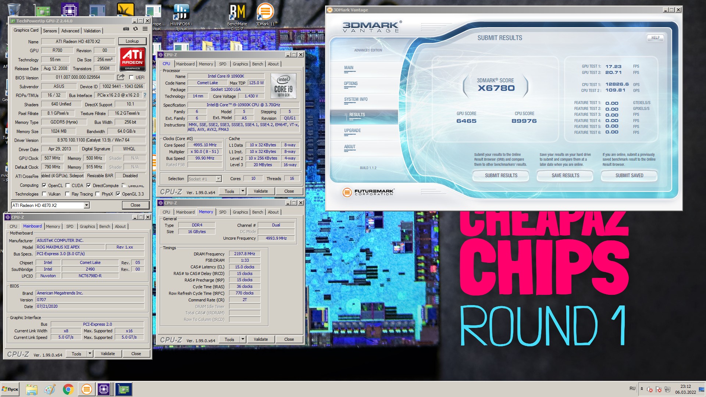
Task: Switch to Sensors tab in GPU-Z
Action: (50, 31)
